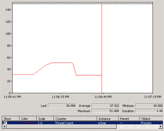The width and height of the screenshot is (164, 131).
Task: Click the horizontal scrollbar thumb below the counter list
Action: [x=61, y=127]
